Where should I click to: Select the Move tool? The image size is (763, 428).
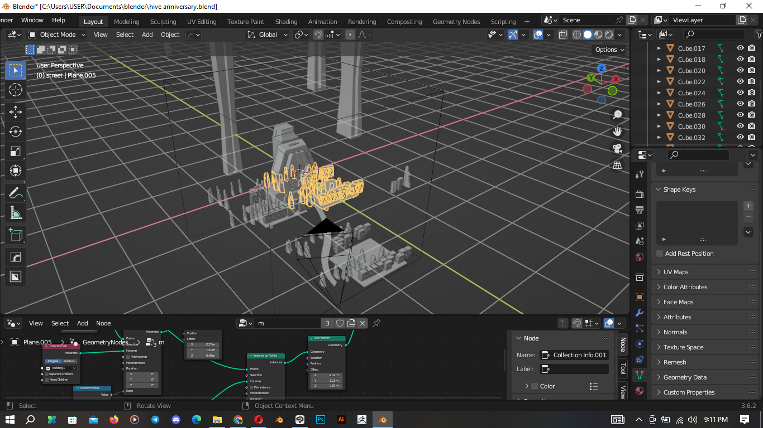tap(16, 111)
